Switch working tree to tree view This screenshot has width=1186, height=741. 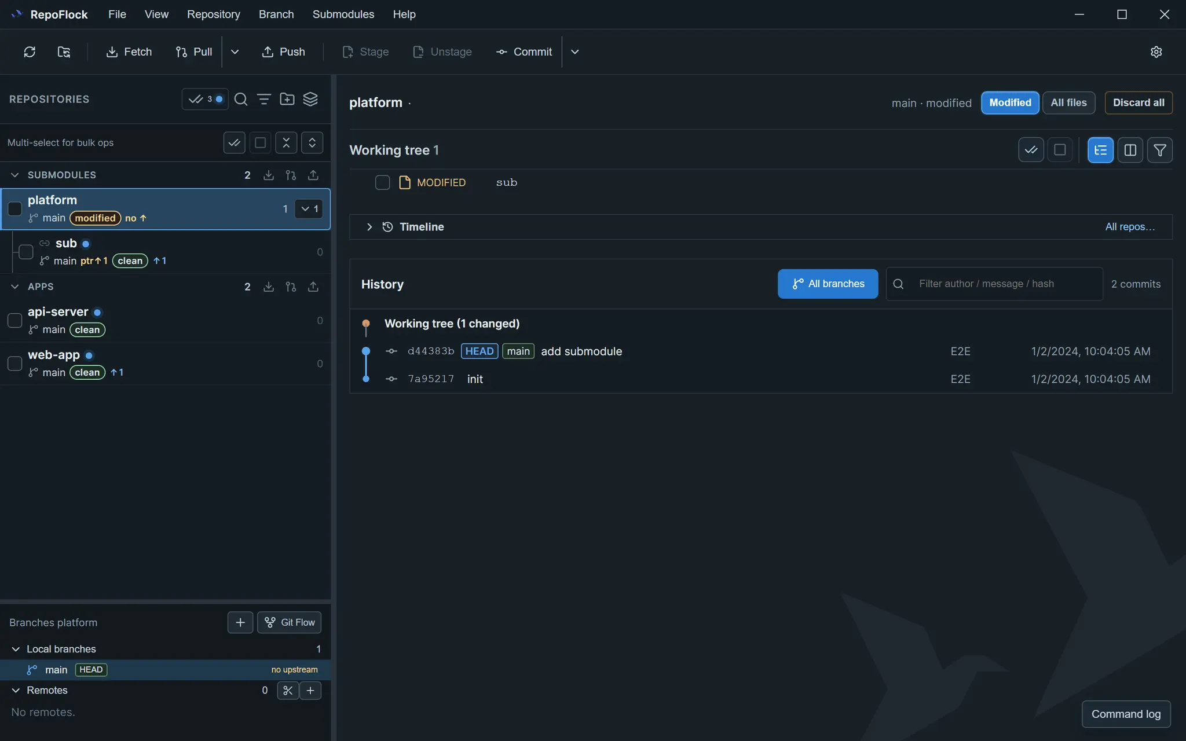(x=1100, y=150)
